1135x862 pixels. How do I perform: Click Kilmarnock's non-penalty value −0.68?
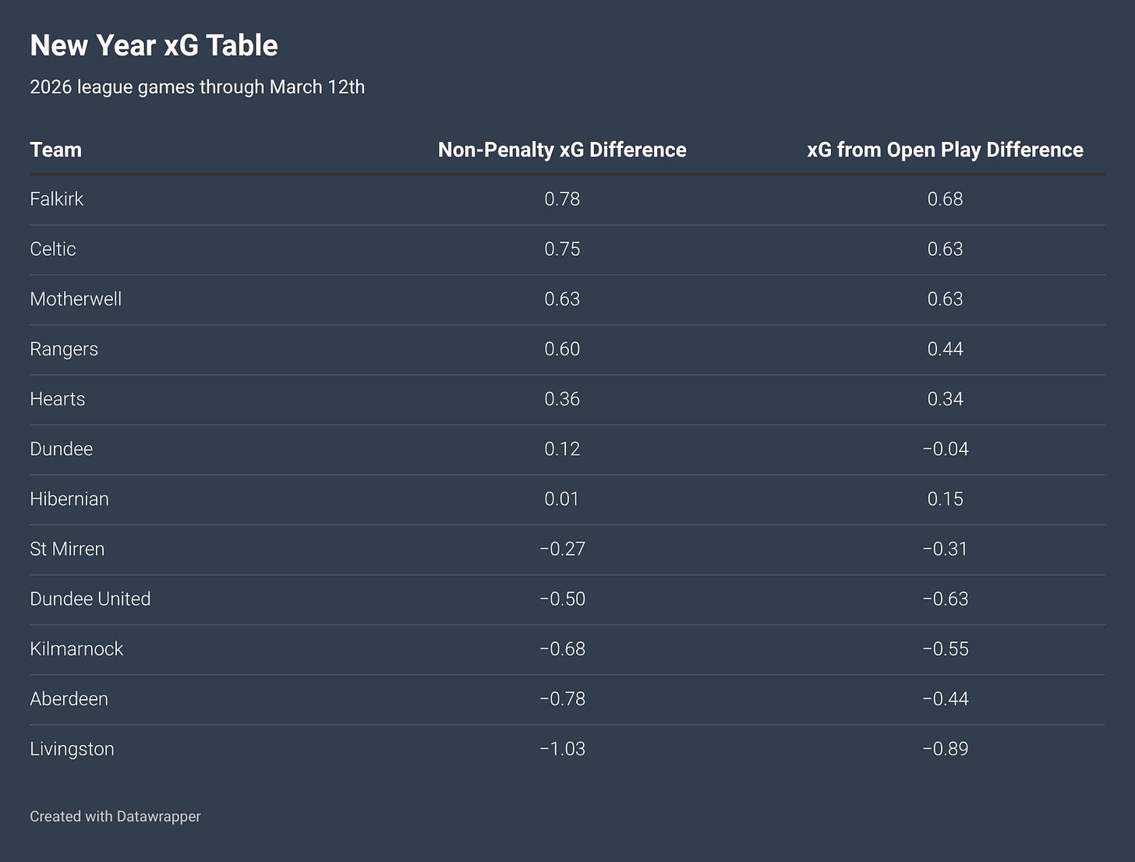coord(562,648)
